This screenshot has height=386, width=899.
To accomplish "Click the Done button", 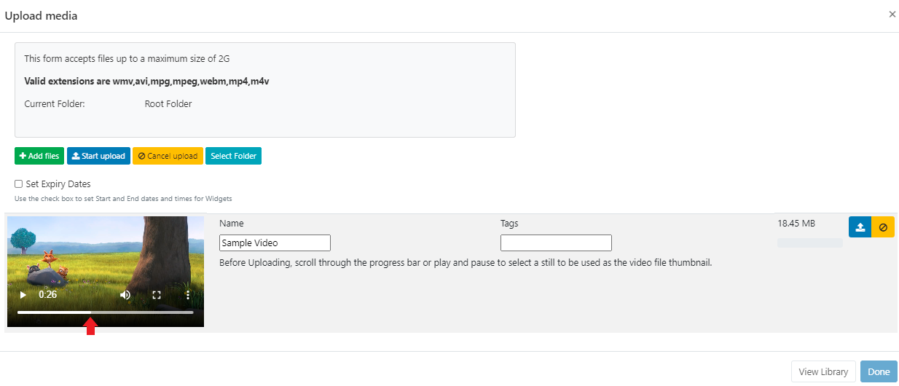I will (879, 371).
